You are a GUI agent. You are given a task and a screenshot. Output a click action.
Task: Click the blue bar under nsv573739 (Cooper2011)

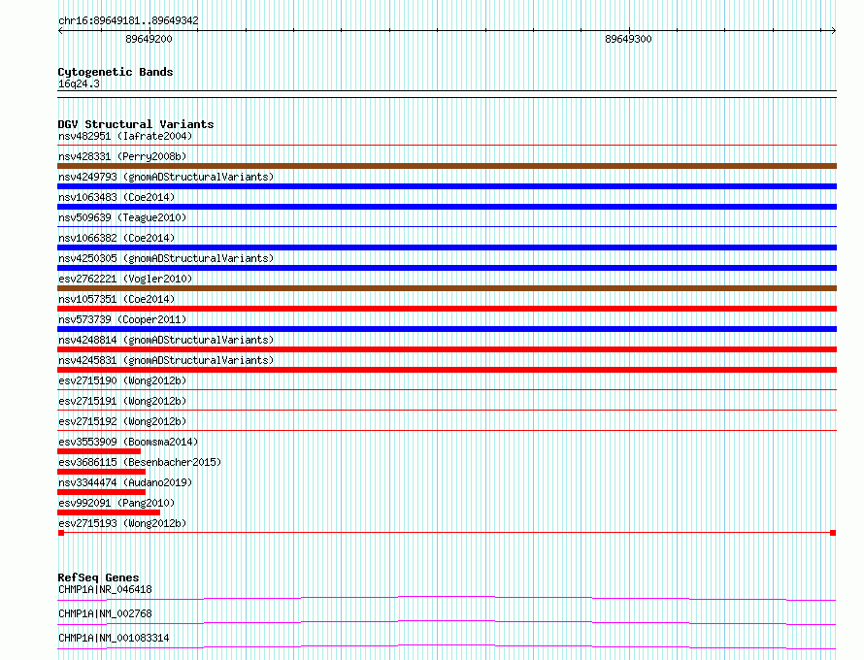[447, 329]
